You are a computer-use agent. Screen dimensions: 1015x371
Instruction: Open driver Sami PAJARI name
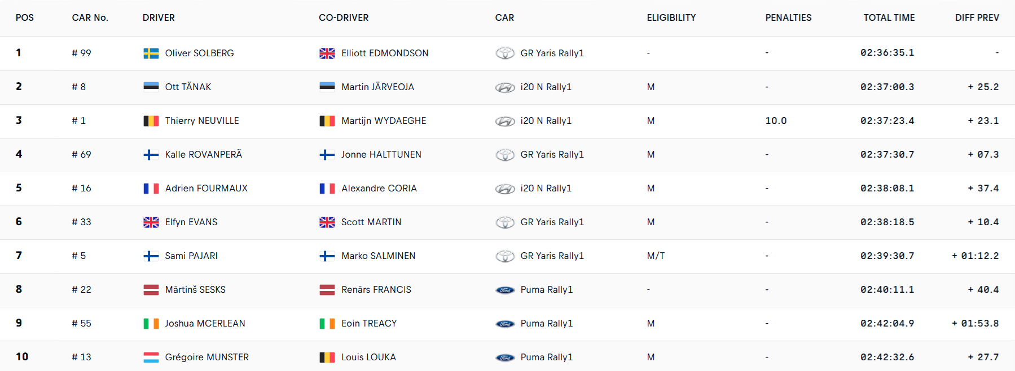coord(191,256)
